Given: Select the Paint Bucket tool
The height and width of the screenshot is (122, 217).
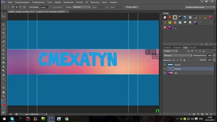Looking at the screenshot, I should point(3,62).
